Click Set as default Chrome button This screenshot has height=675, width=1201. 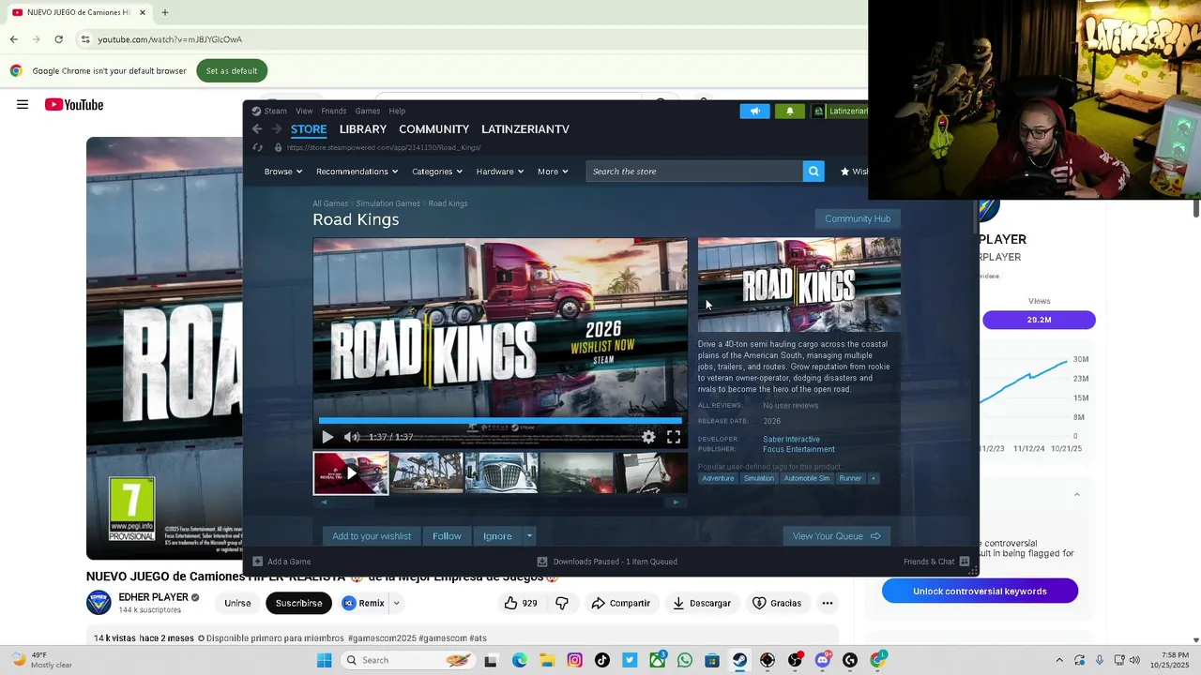(232, 71)
